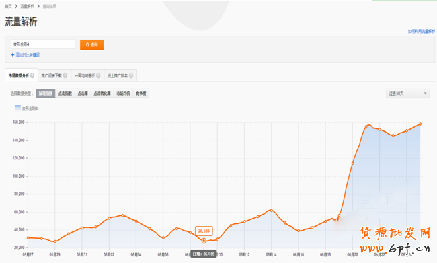Select the 点击指数 data type
This screenshot has width=437, height=263.
point(65,93)
